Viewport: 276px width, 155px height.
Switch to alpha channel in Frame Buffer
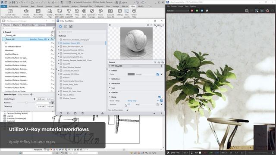point(207,11)
